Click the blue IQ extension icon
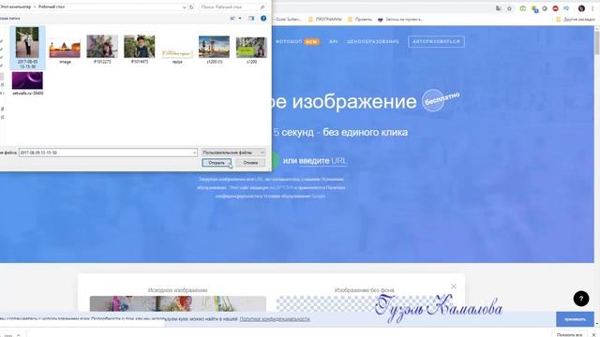600x337 pixels. pyautogui.click(x=566, y=8)
